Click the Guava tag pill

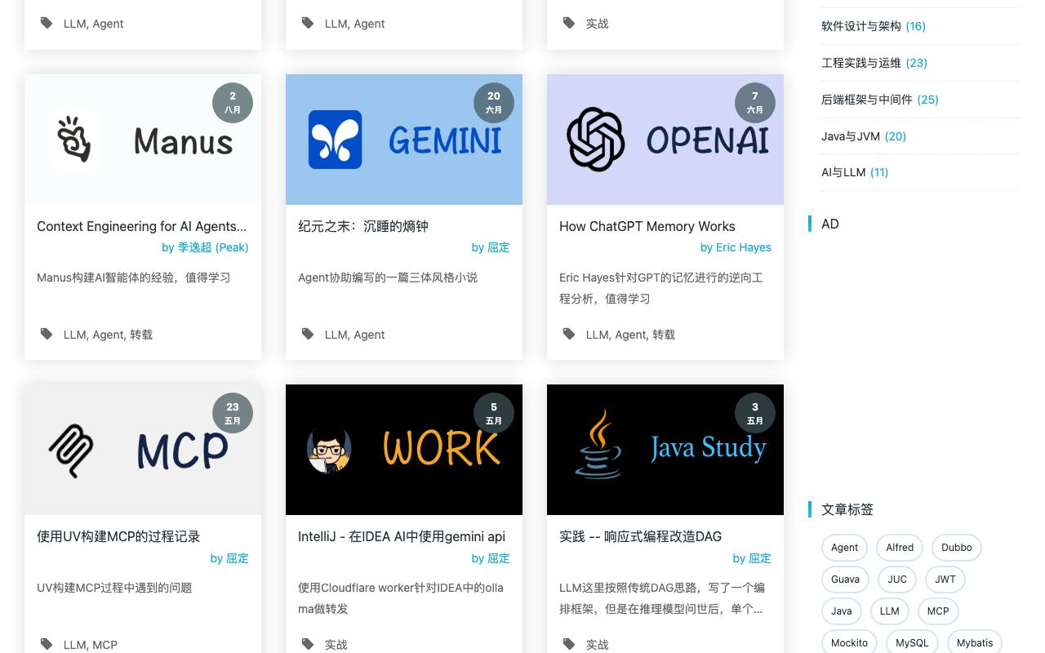tap(845, 580)
